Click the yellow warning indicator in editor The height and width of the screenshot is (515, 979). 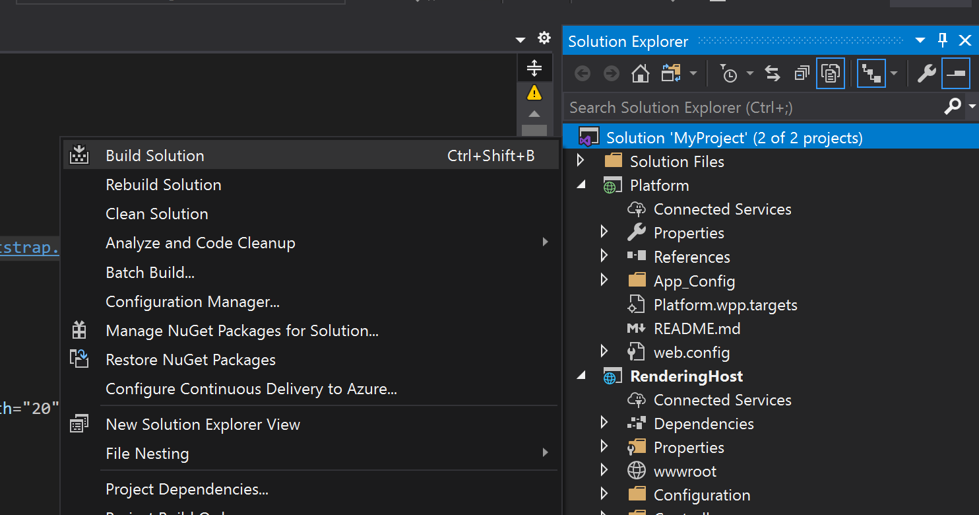[534, 93]
